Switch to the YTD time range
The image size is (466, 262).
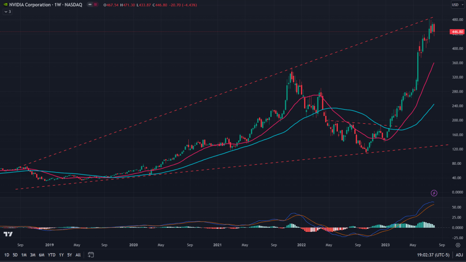pyautogui.click(x=51, y=255)
